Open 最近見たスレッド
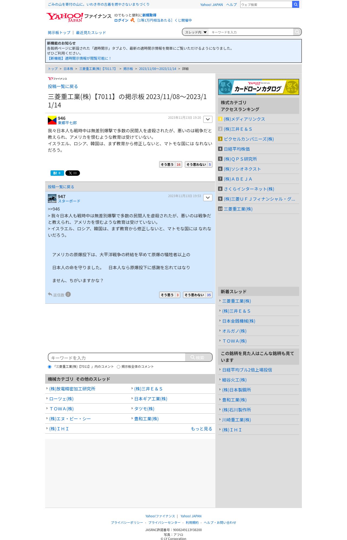 click(91, 33)
